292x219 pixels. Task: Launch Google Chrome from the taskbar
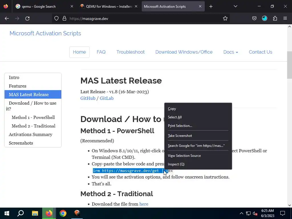(x=63, y=213)
